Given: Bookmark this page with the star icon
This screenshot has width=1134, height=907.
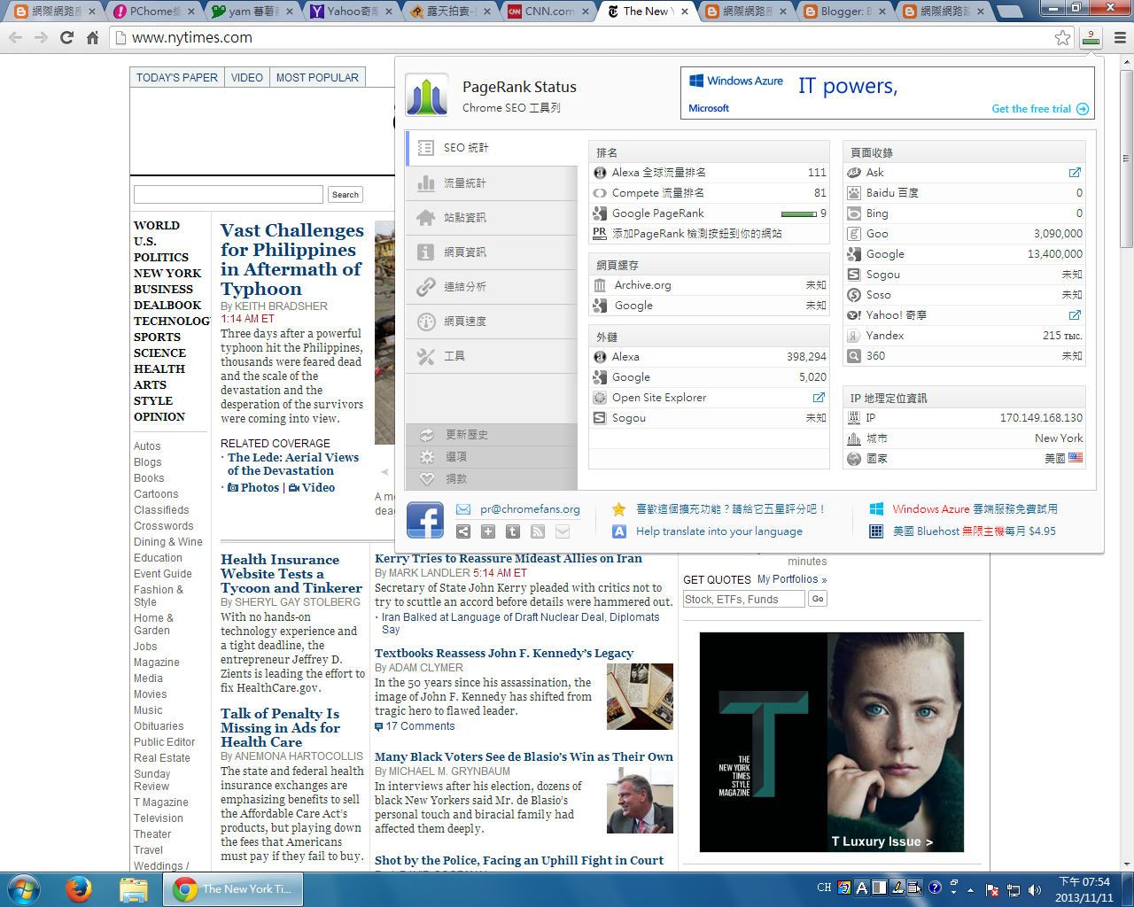Looking at the screenshot, I should tap(1062, 37).
